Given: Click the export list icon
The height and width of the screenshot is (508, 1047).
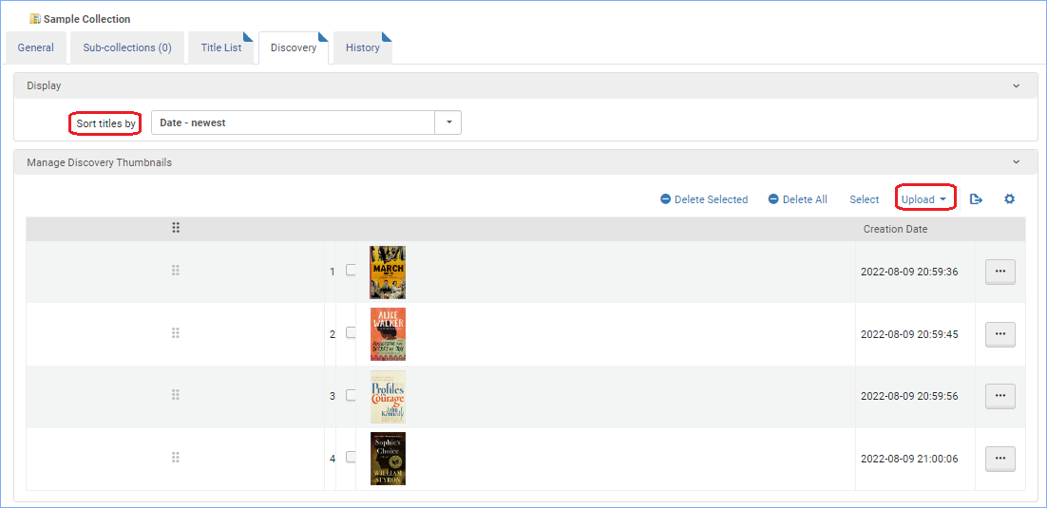Looking at the screenshot, I should coord(976,199).
